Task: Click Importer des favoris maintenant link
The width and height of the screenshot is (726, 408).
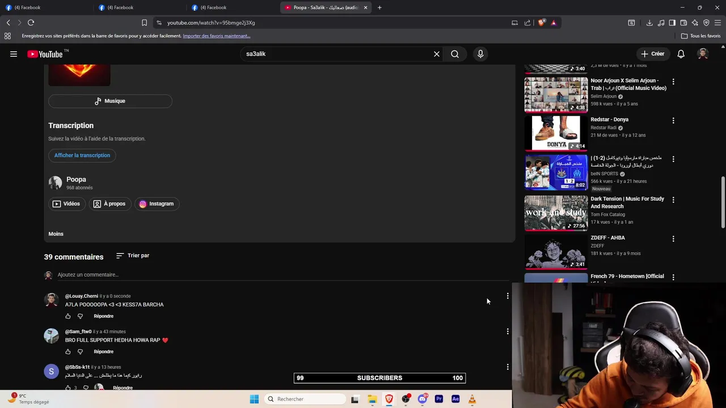Action: click(217, 36)
